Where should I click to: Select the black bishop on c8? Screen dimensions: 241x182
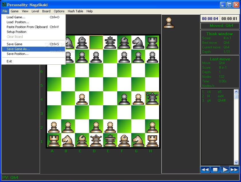[x=82, y=42]
